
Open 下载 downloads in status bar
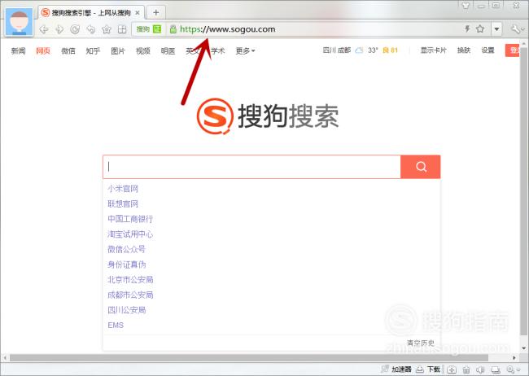tap(428, 369)
